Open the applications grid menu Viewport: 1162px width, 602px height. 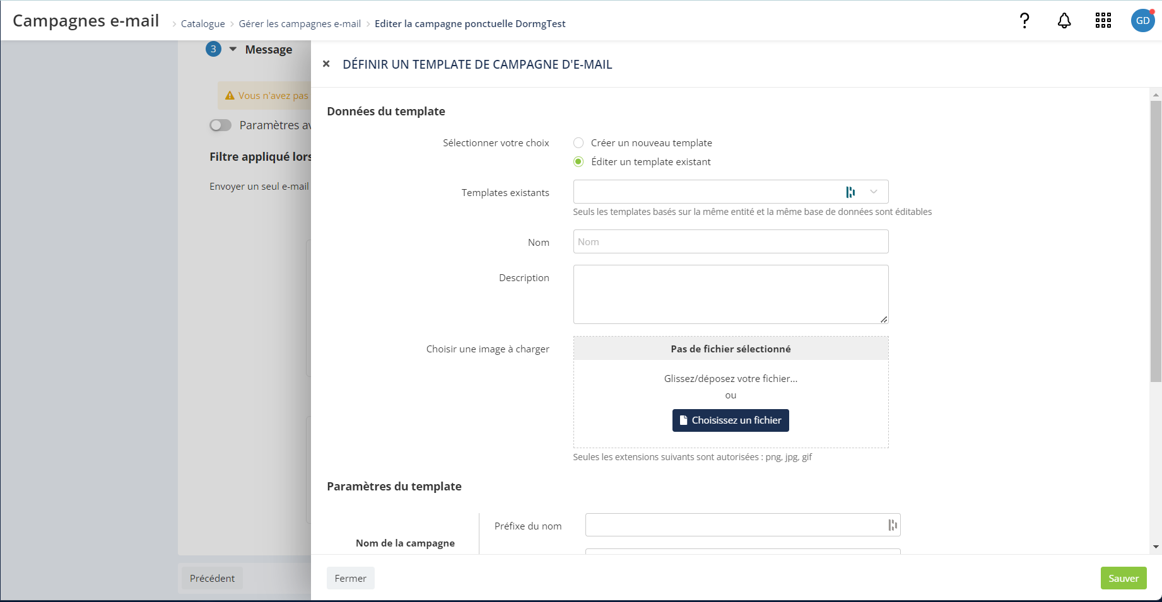pyautogui.click(x=1103, y=21)
